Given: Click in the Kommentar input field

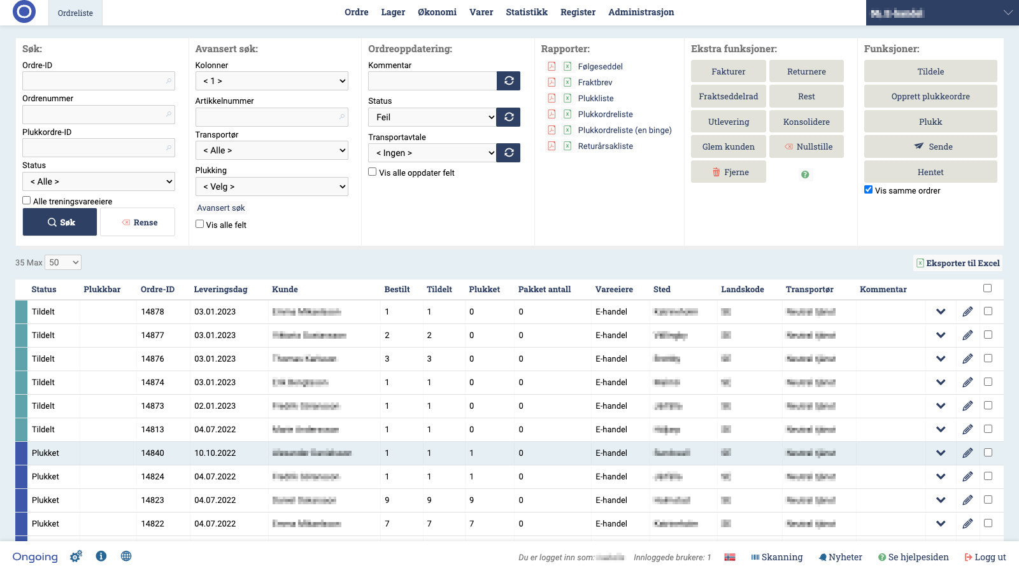Looking at the screenshot, I should (432, 81).
